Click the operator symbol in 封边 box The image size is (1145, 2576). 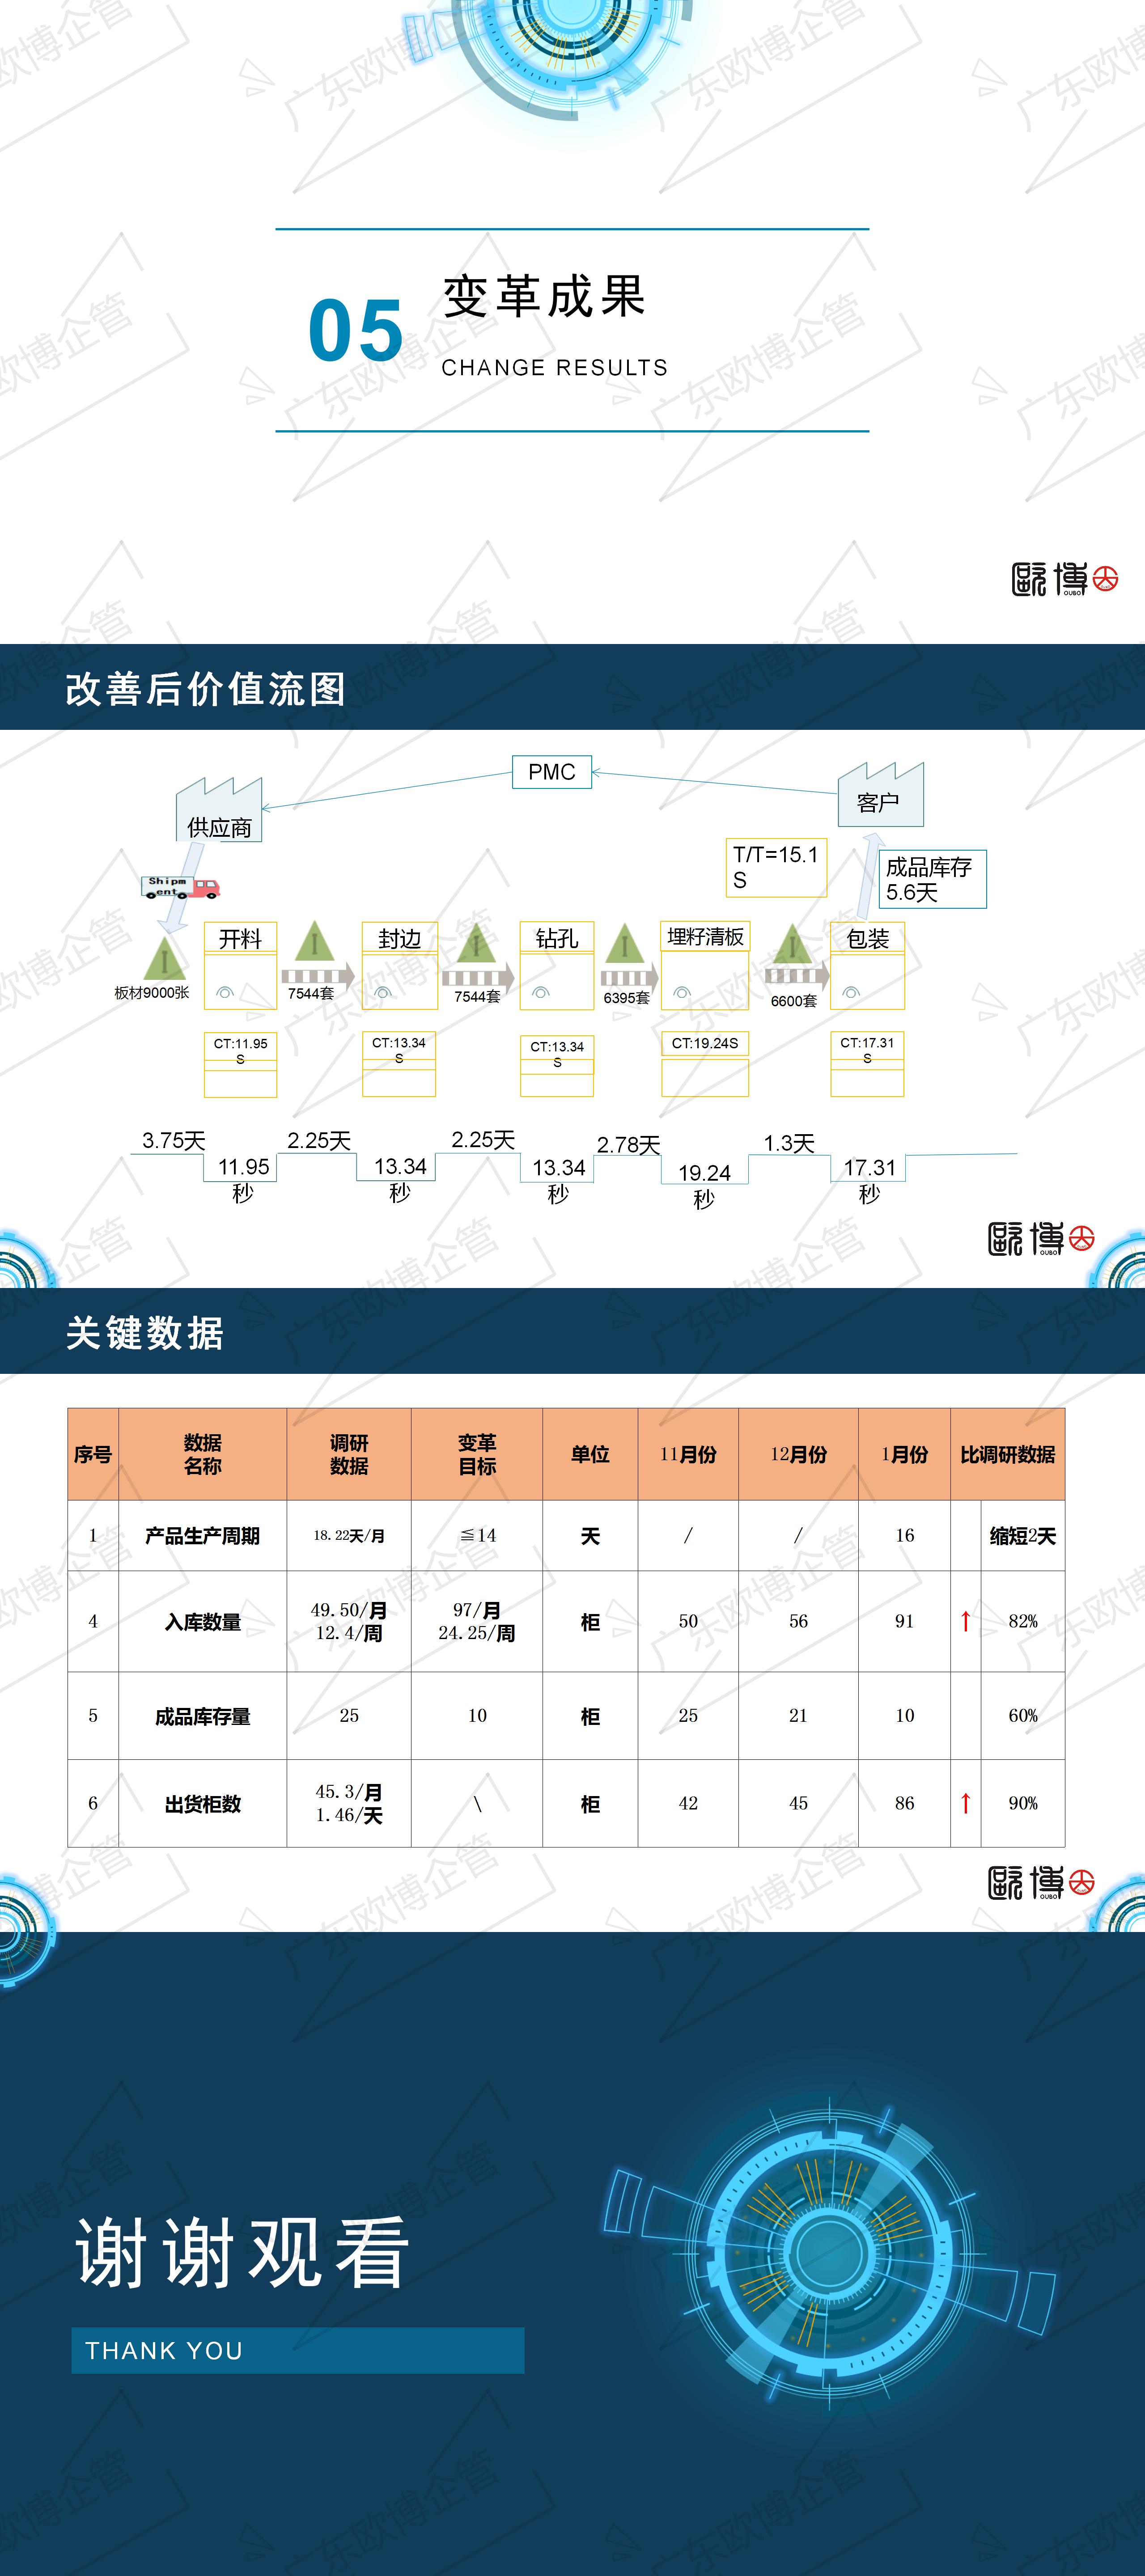[x=382, y=993]
